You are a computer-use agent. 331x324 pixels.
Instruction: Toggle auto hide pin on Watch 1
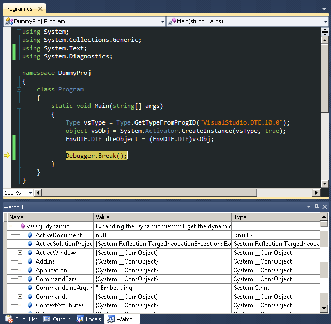(x=317, y=207)
